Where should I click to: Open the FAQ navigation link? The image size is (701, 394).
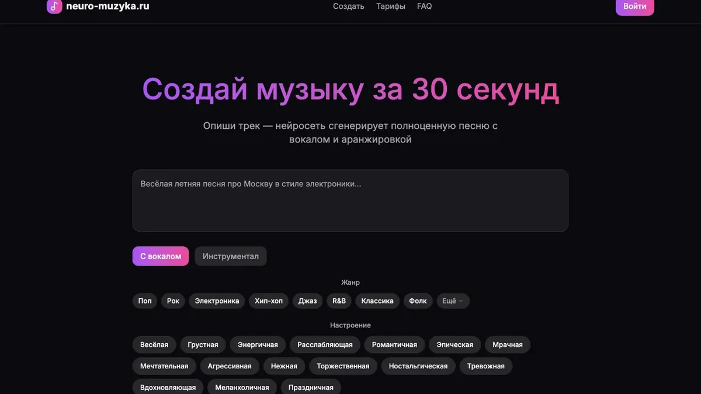(425, 6)
